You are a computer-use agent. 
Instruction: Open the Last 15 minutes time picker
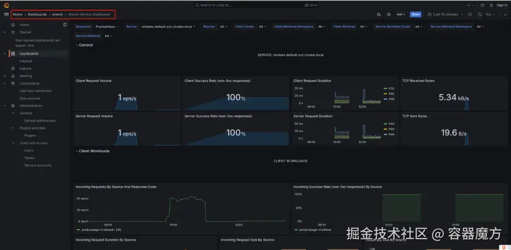pos(444,14)
